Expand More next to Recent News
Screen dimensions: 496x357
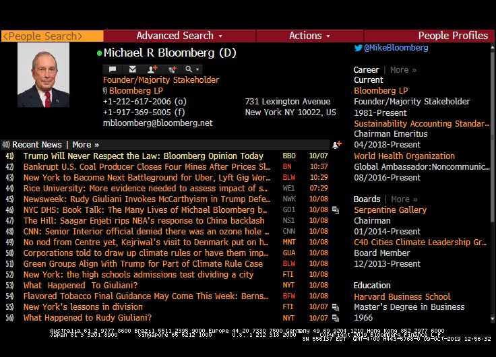tap(86, 145)
